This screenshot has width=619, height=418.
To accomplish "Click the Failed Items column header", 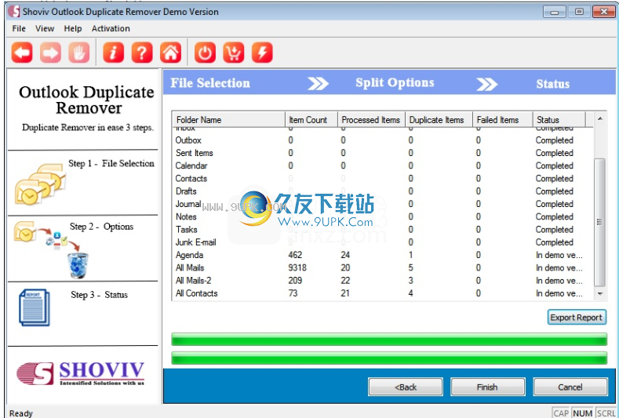I will point(503,120).
